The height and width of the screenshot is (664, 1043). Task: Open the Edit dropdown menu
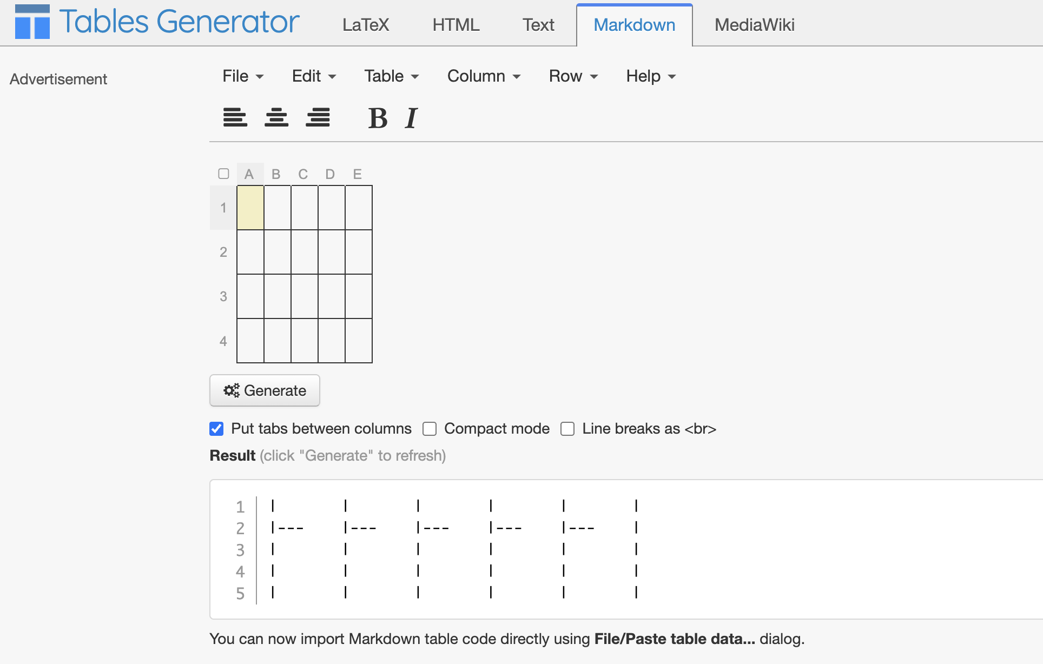314,76
